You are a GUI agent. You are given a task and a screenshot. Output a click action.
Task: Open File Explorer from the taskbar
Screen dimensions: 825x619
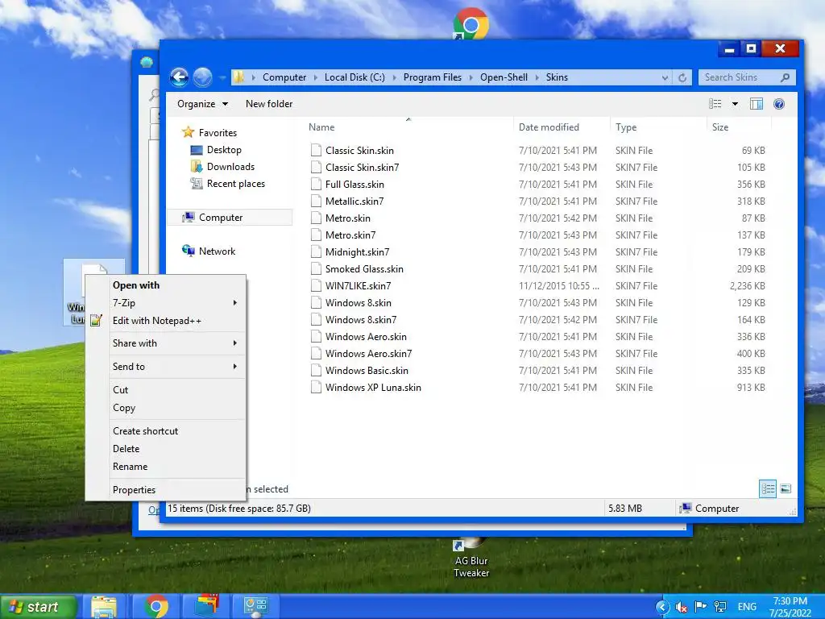[x=104, y=606]
